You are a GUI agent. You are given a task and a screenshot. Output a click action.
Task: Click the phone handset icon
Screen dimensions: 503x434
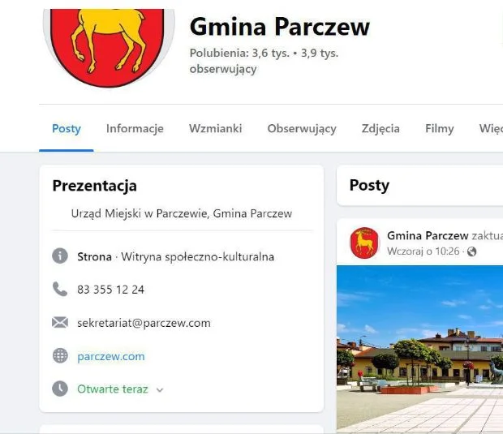tap(60, 289)
